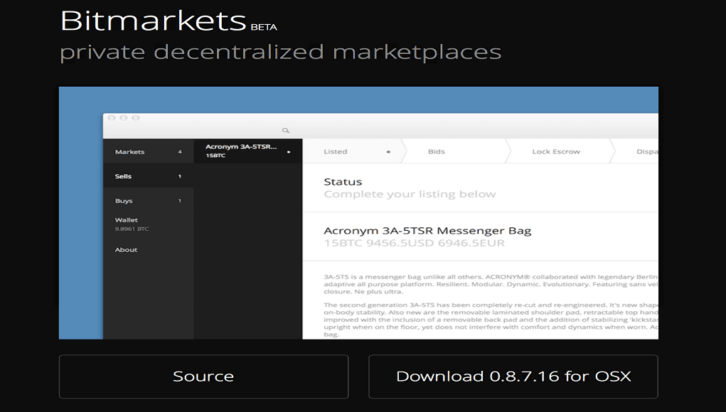Click the status dot on the Acronym listing
Image resolution: width=726 pixels, height=412 pixels.
[288, 151]
